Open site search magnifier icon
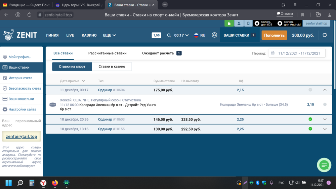Screen dimensions: 336x189 click(x=169, y=35)
